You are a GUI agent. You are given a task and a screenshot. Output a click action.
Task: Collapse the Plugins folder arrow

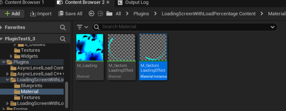coord(4,62)
